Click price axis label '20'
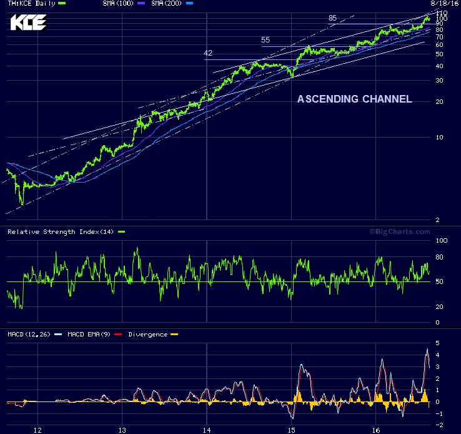Image resolution: width=461 pixels, height=434 pixels. 439,102
